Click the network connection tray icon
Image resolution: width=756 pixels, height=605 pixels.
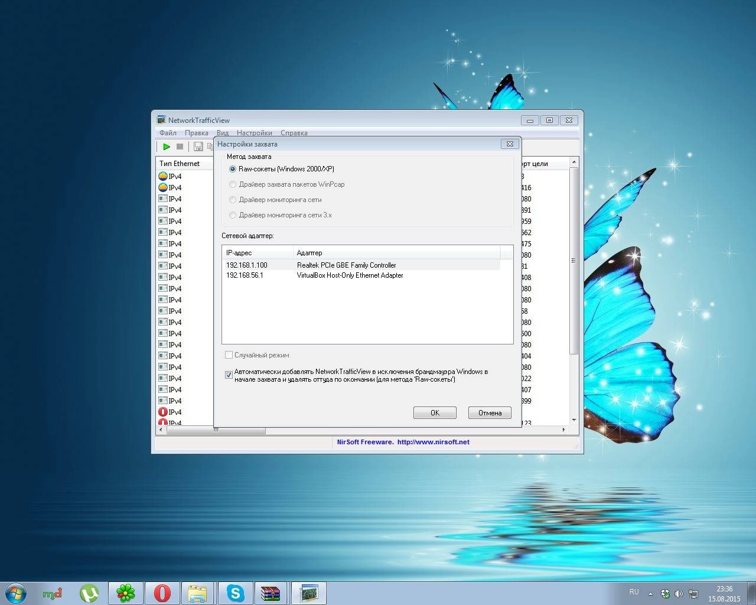pyautogui.click(x=693, y=593)
